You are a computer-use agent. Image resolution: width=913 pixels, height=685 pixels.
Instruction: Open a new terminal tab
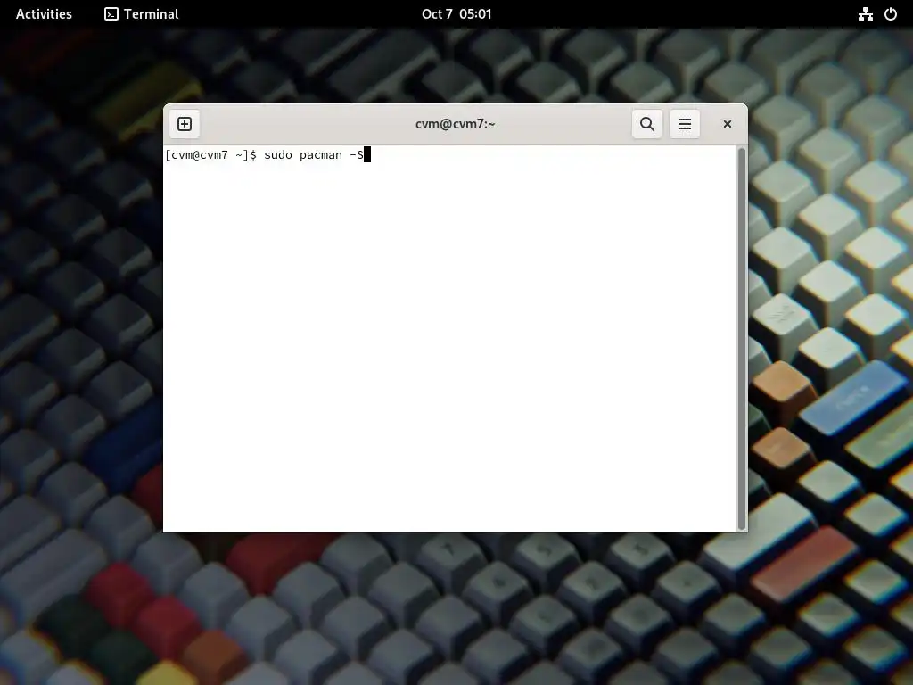pos(185,124)
